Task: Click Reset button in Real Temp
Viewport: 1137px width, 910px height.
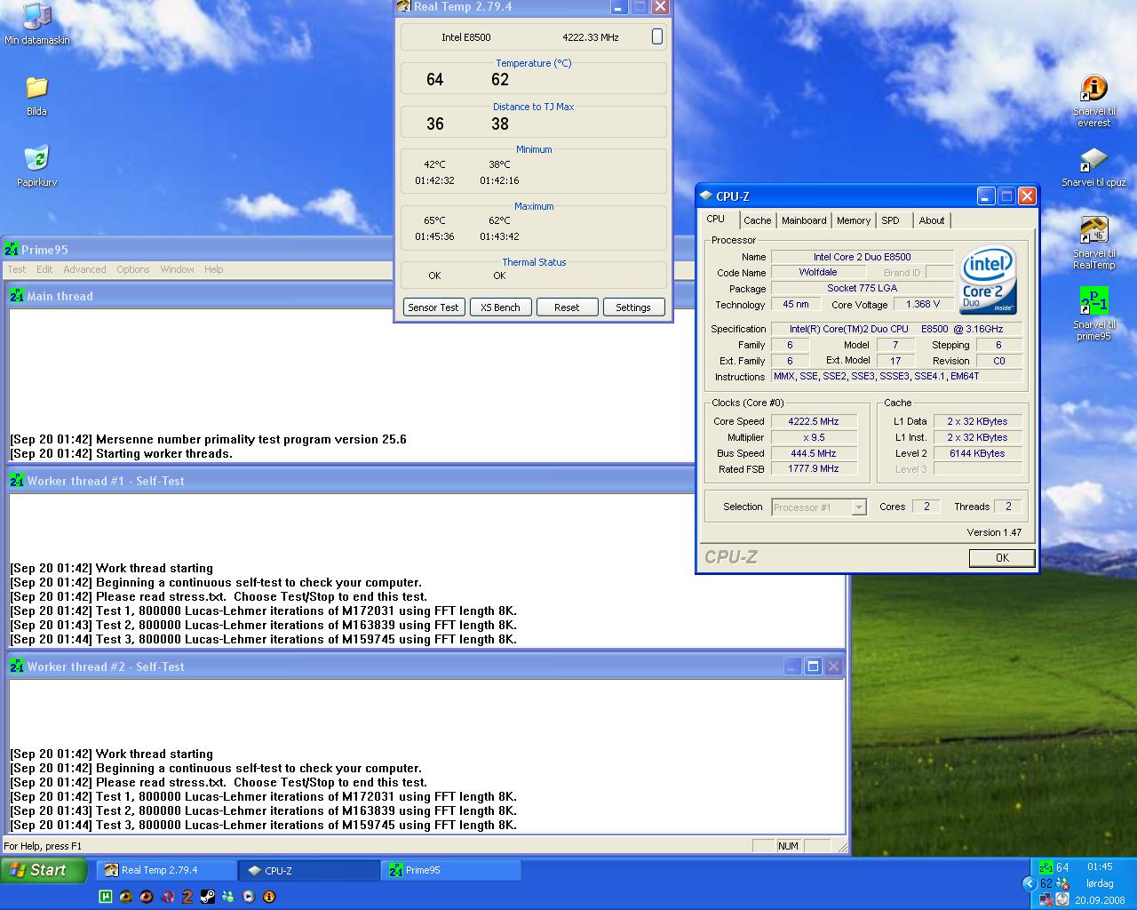Action: click(x=567, y=307)
